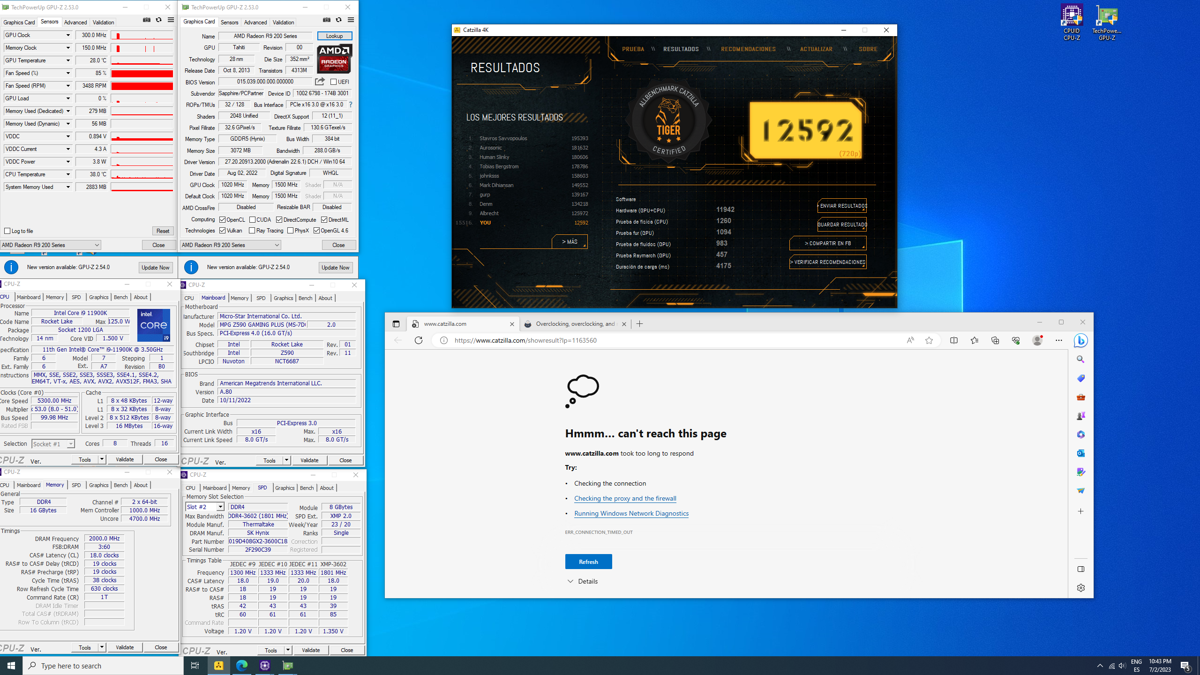Open Microsoft Edge from Windows taskbar
The image size is (1200, 675).
pos(242,666)
